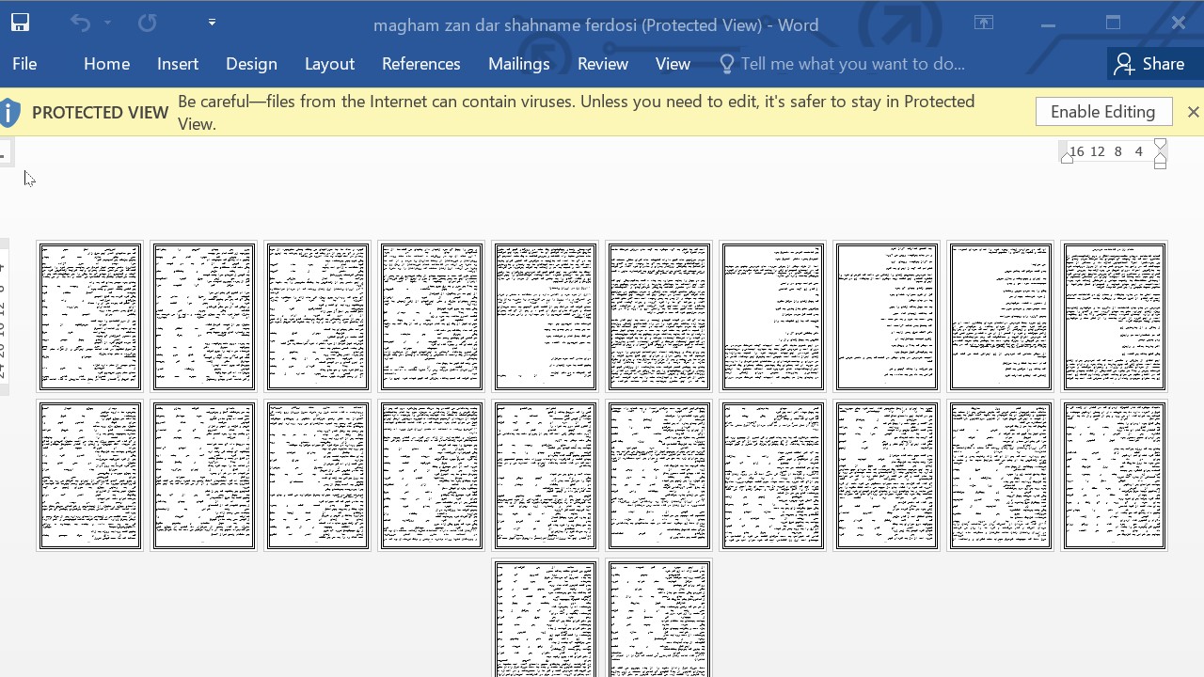Select left page in bottom row
The image size is (1204, 677).
click(545, 619)
